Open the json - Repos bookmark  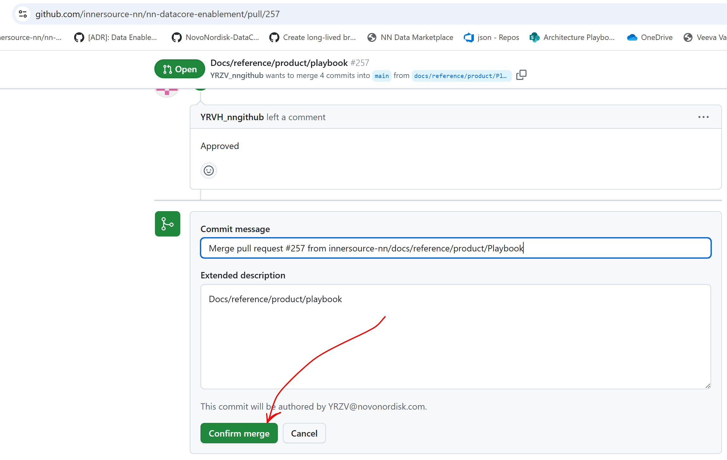coord(491,37)
